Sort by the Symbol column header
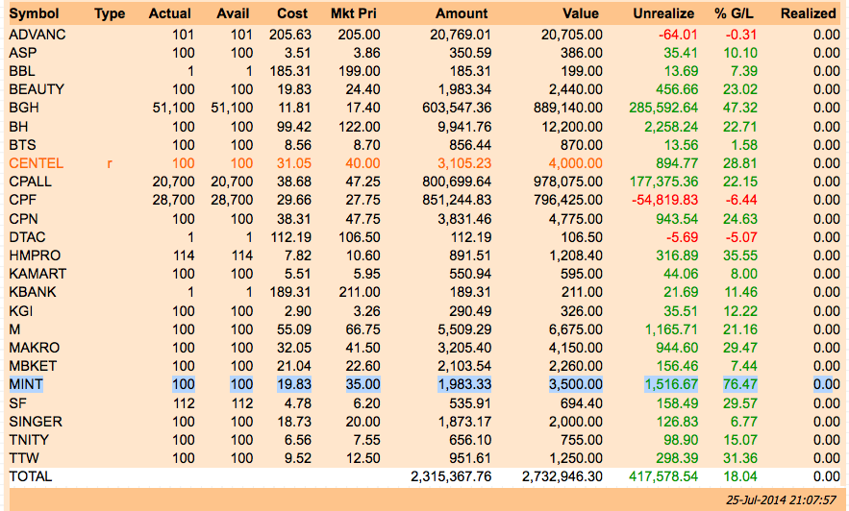 [x=34, y=13]
